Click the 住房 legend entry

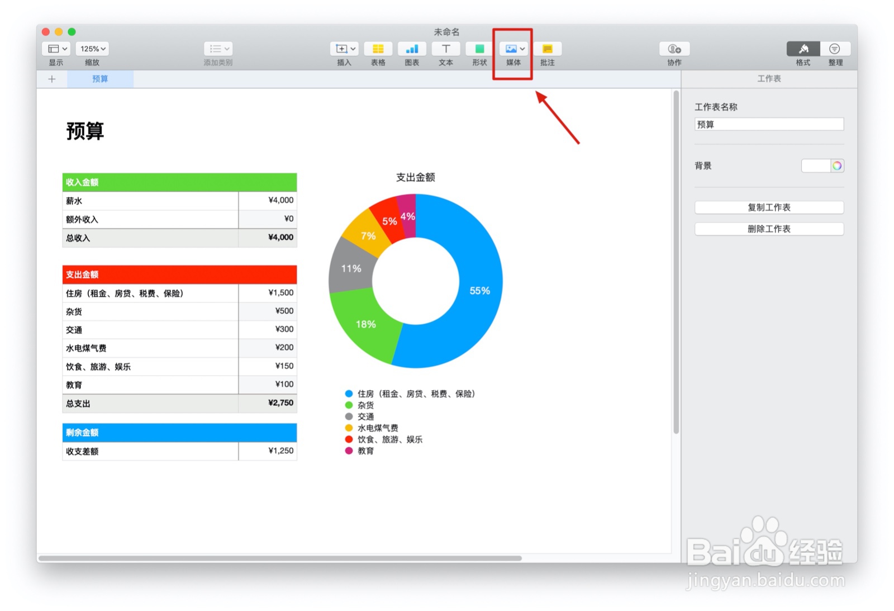pyautogui.click(x=410, y=394)
